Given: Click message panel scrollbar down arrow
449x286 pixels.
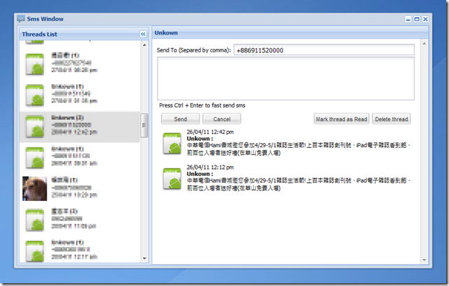Looking at the screenshot, I should [x=424, y=260].
